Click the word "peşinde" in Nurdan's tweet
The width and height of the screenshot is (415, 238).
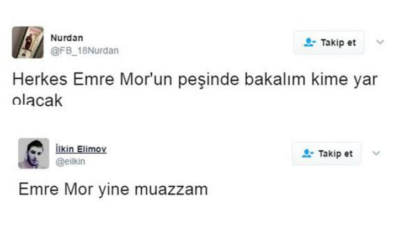[x=204, y=79]
